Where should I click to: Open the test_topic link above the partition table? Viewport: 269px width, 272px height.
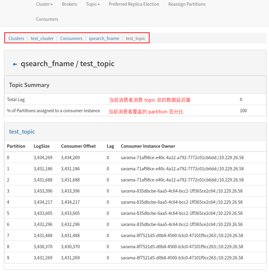point(22,131)
